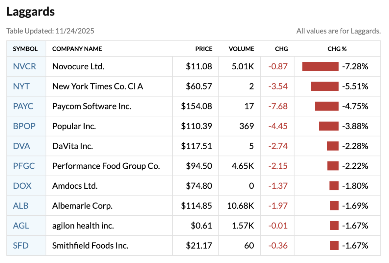Image resolution: width=389 pixels, height=263 pixels.
Task: Select the BPOP ticker link
Action: tap(24, 126)
